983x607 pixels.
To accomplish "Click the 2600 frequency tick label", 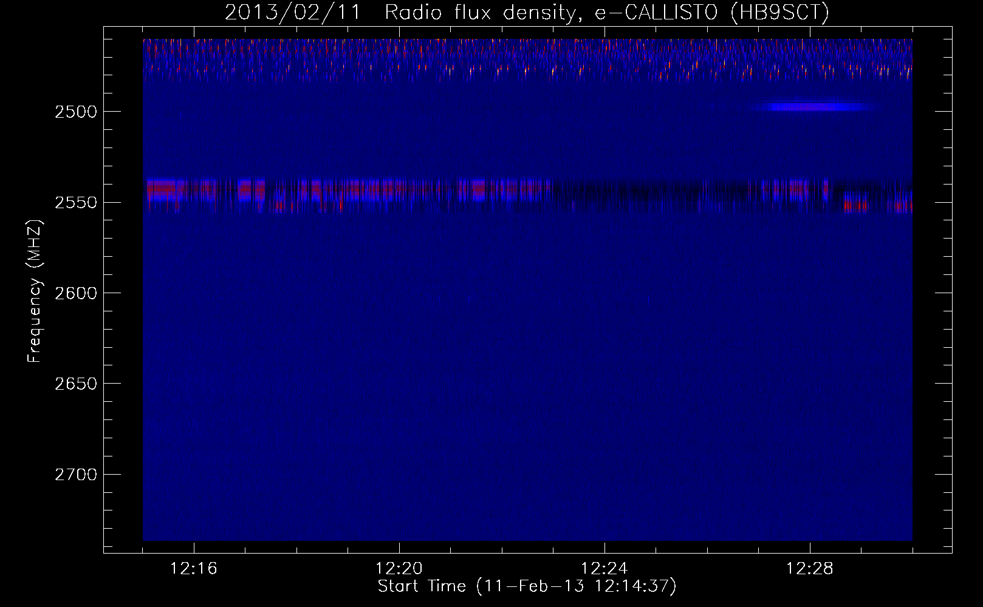I will 77,293.
